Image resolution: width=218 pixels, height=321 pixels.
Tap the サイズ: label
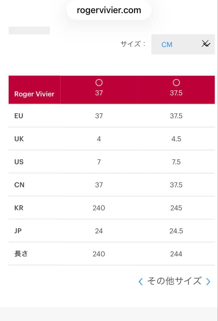[x=133, y=44]
